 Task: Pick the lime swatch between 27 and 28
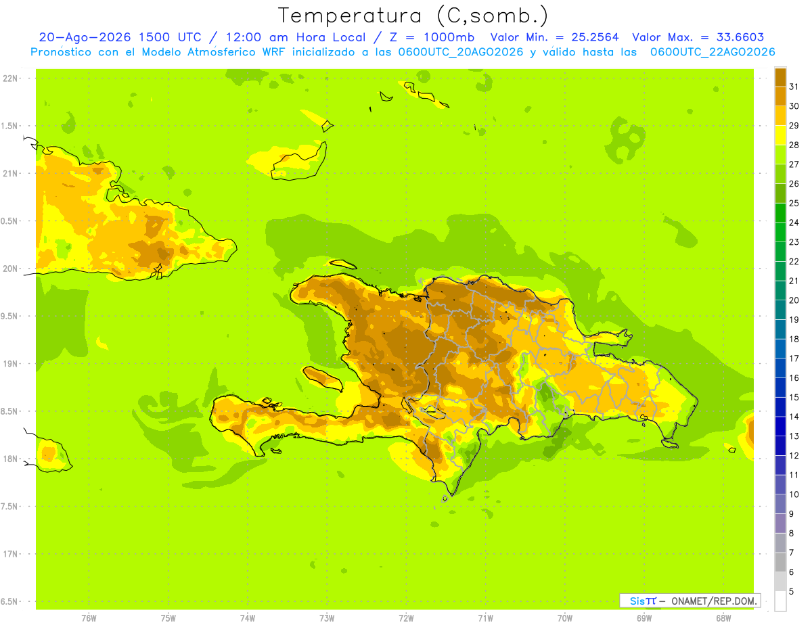[780, 154]
